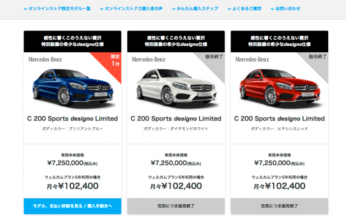Click chevron beside よくあるご質問
This screenshot has width=346, height=218.
click(x=229, y=9)
